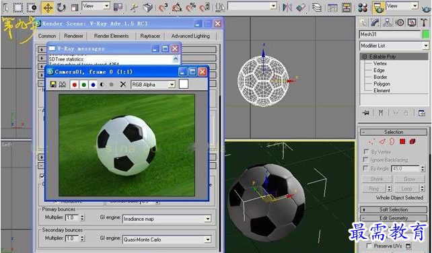Image resolution: width=432 pixels, height=253 pixels.
Task: Toggle red channel in rendered frame window
Action: point(75,85)
